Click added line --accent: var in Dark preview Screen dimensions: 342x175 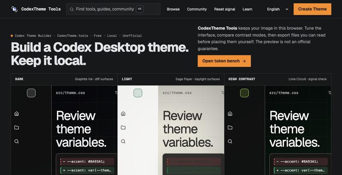(x=87, y=170)
